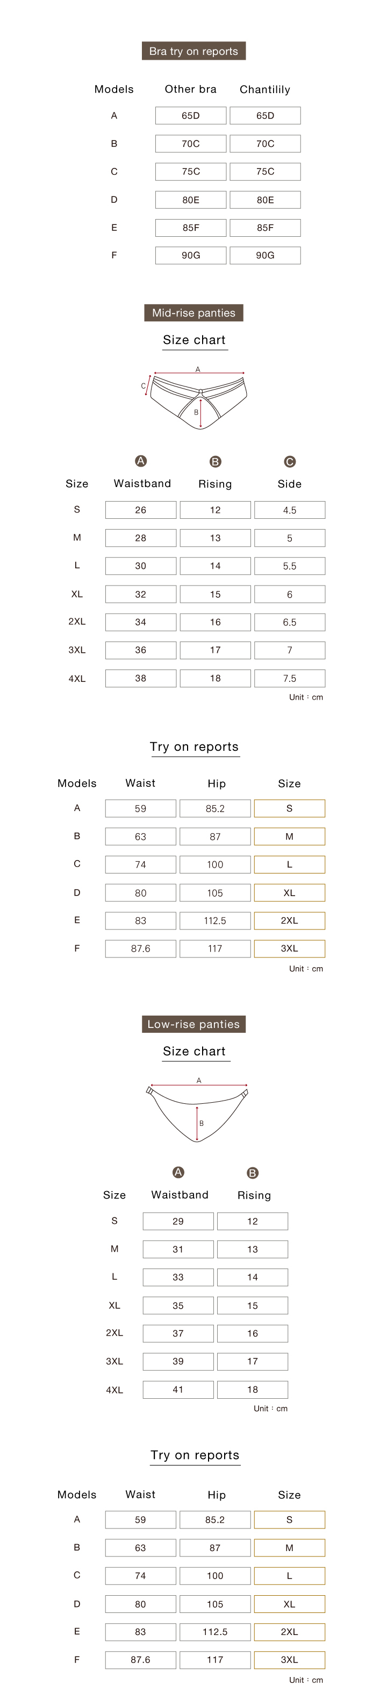Click the Mid-rise panties banner

[x=193, y=313]
